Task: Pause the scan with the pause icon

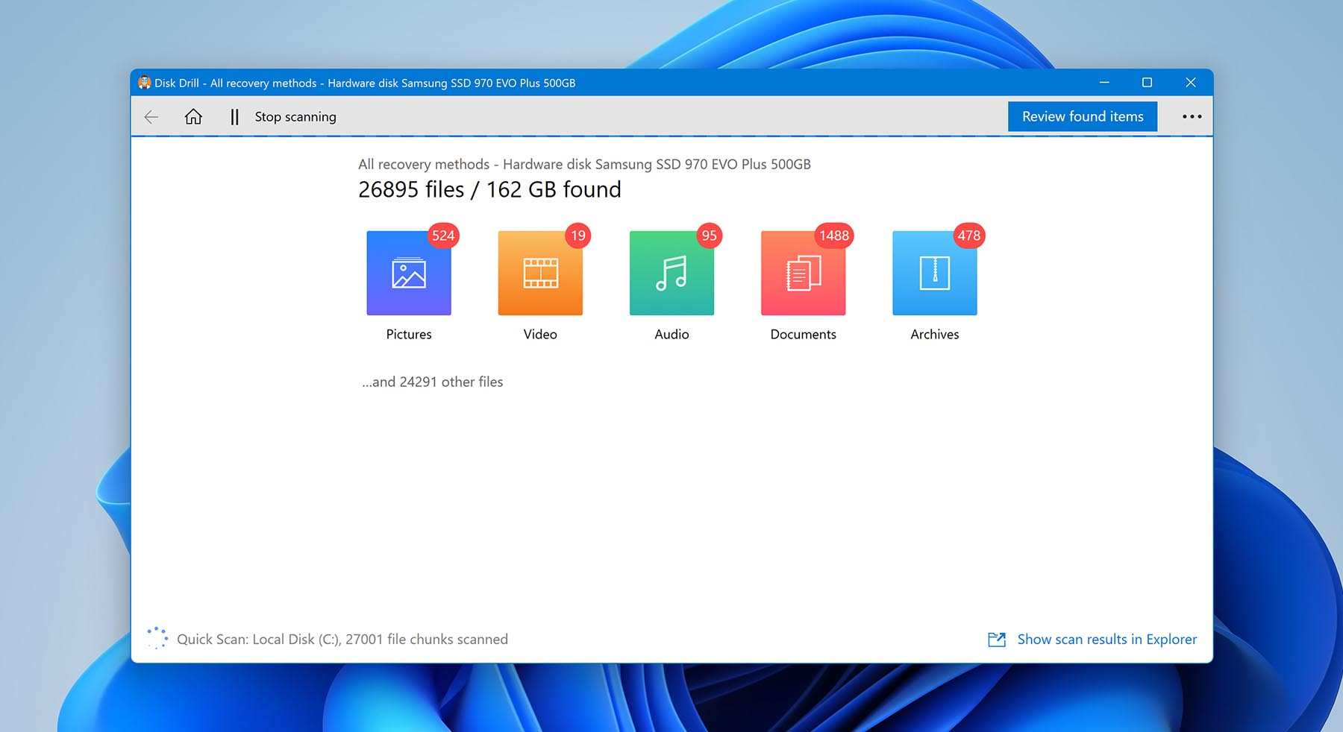Action: point(234,117)
